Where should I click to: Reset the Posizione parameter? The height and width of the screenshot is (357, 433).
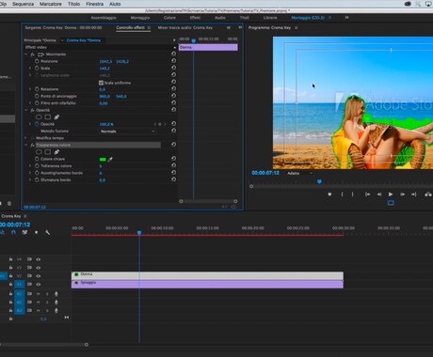point(173,61)
